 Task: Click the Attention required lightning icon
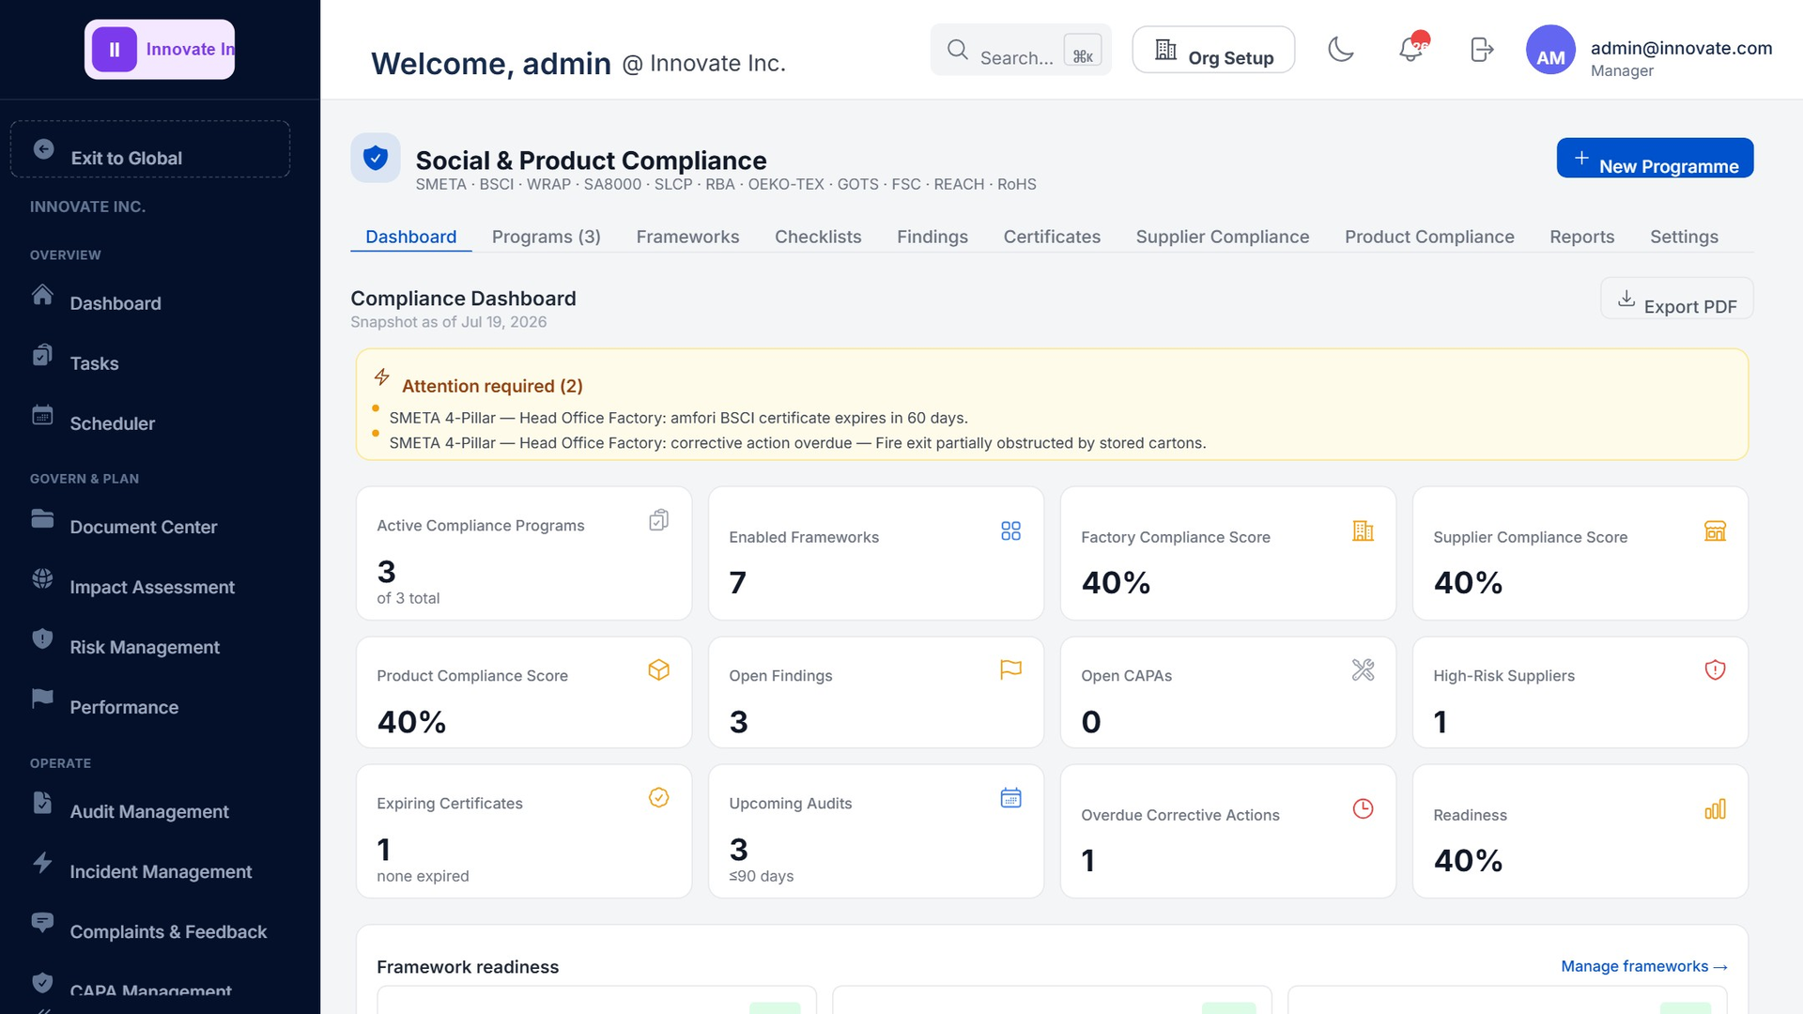[x=382, y=376]
